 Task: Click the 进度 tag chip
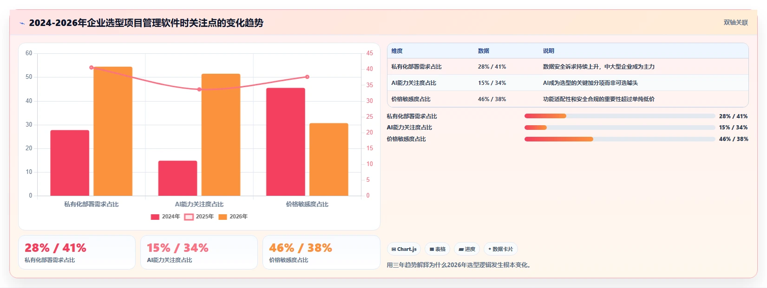(467, 249)
